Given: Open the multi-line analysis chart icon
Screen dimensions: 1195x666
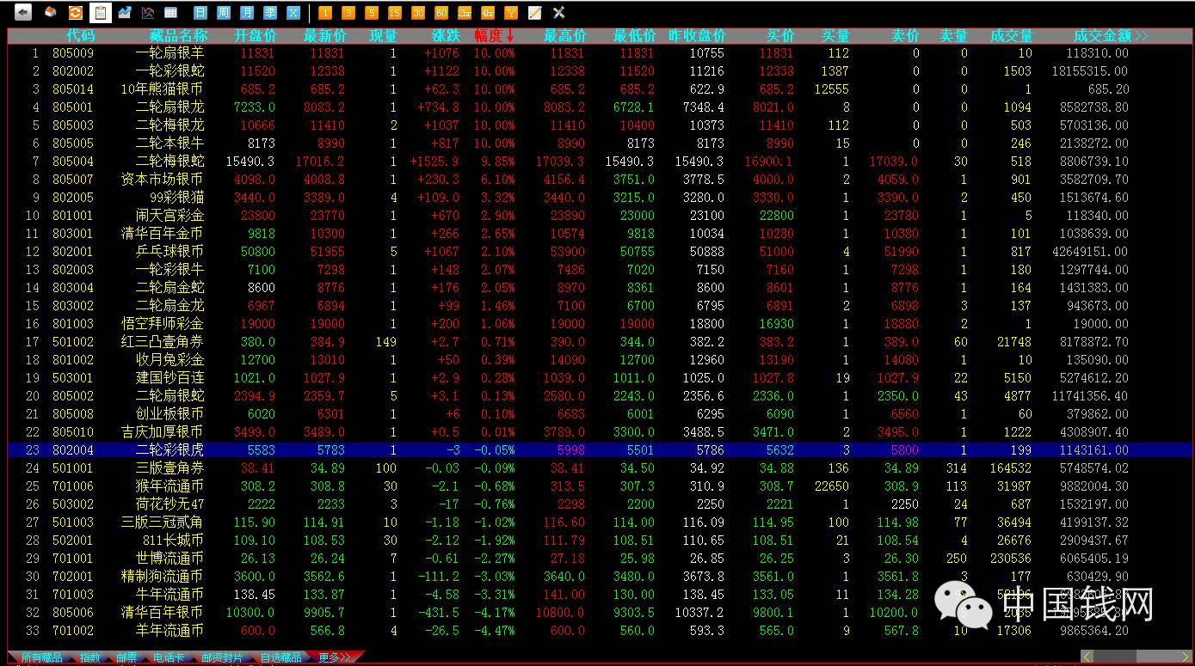Looking at the screenshot, I should (x=148, y=13).
